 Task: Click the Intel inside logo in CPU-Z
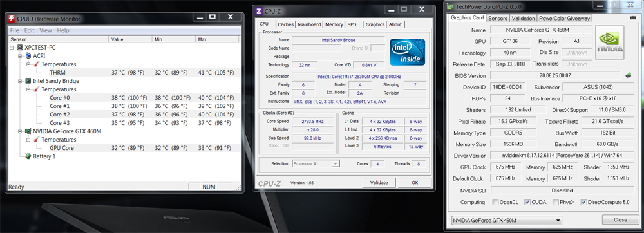(x=408, y=51)
